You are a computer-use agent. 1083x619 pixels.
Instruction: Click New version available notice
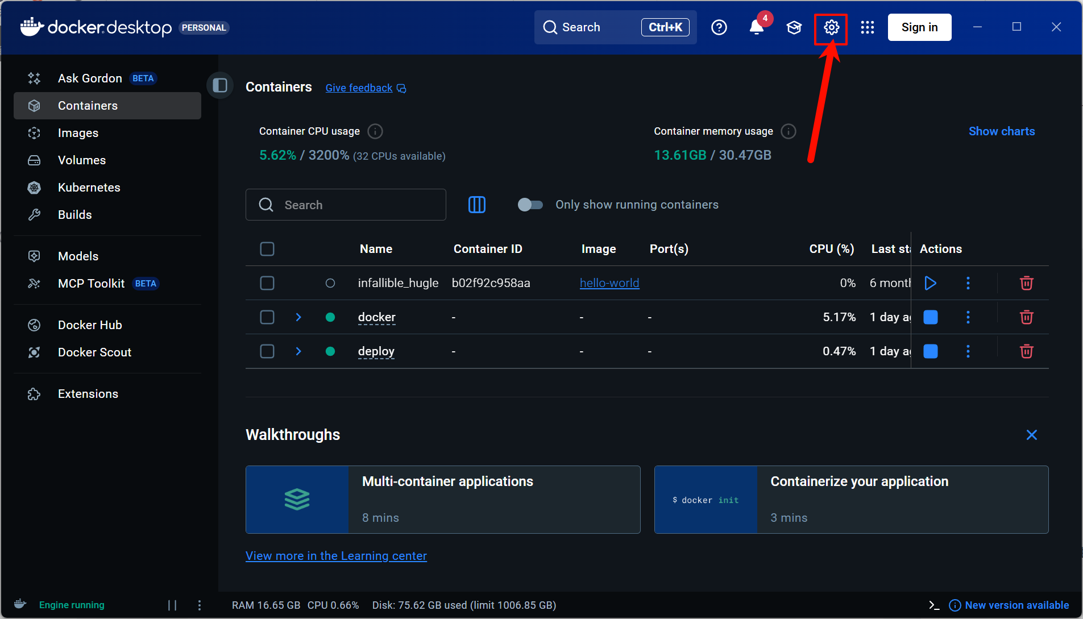tap(1009, 605)
